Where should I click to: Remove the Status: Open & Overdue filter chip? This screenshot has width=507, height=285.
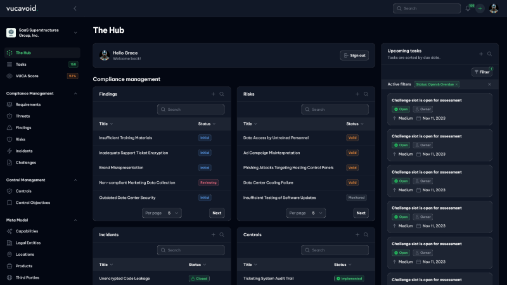(456, 84)
